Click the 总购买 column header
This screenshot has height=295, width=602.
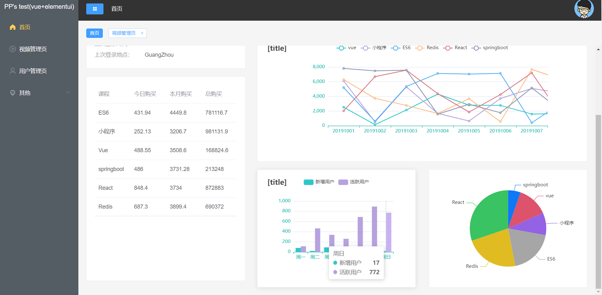[214, 94]
